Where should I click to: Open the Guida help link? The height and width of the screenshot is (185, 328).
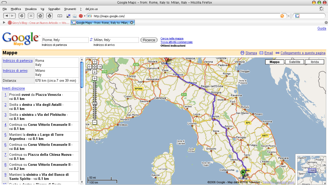click(x=322, y=28)
